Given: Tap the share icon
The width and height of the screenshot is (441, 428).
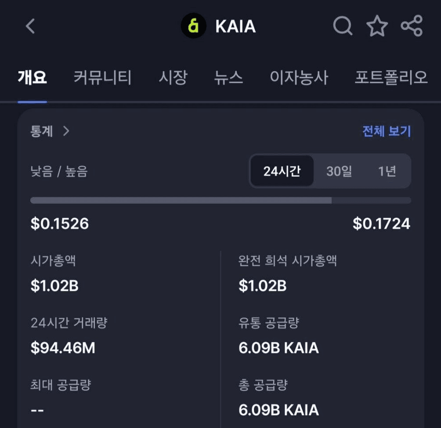Looking at the screenshot, I should [412, 26].
